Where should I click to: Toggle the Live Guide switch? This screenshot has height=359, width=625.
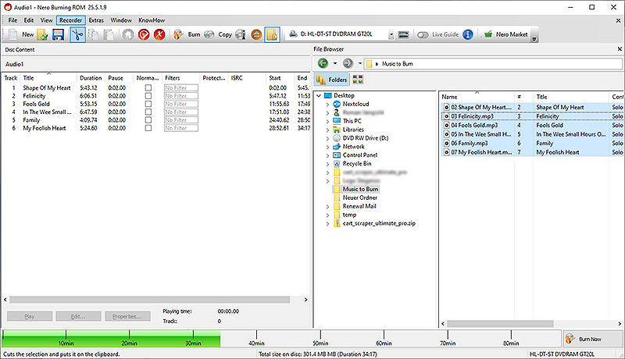pyautogui.click(x=423, y=34)
